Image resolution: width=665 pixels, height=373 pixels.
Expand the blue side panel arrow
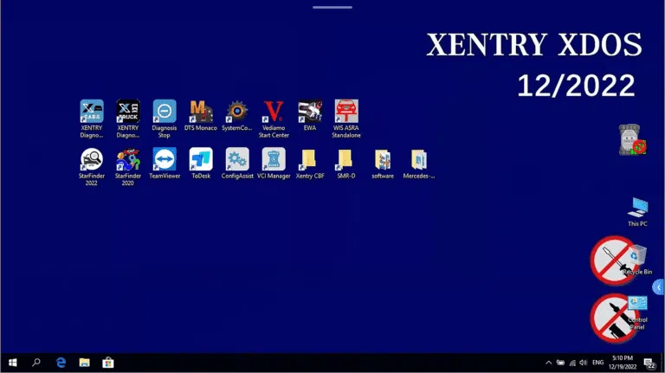(659, 287)
